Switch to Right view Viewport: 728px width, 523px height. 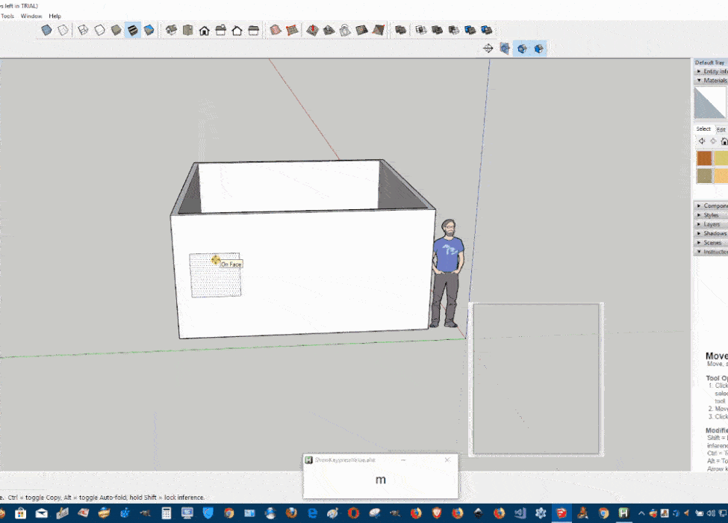pos(220,30)
